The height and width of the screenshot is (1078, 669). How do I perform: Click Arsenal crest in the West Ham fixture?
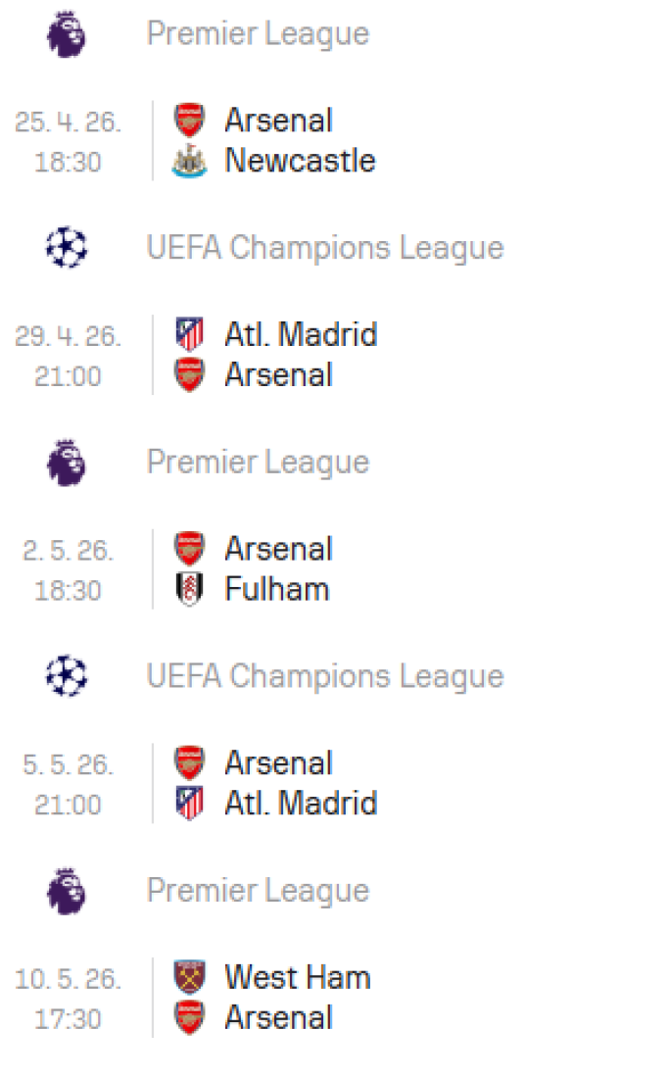click(189, 1018)
